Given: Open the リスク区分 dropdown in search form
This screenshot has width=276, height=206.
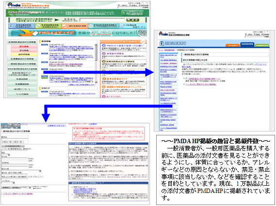Looking at the screenshot, I should coord(8,183).
